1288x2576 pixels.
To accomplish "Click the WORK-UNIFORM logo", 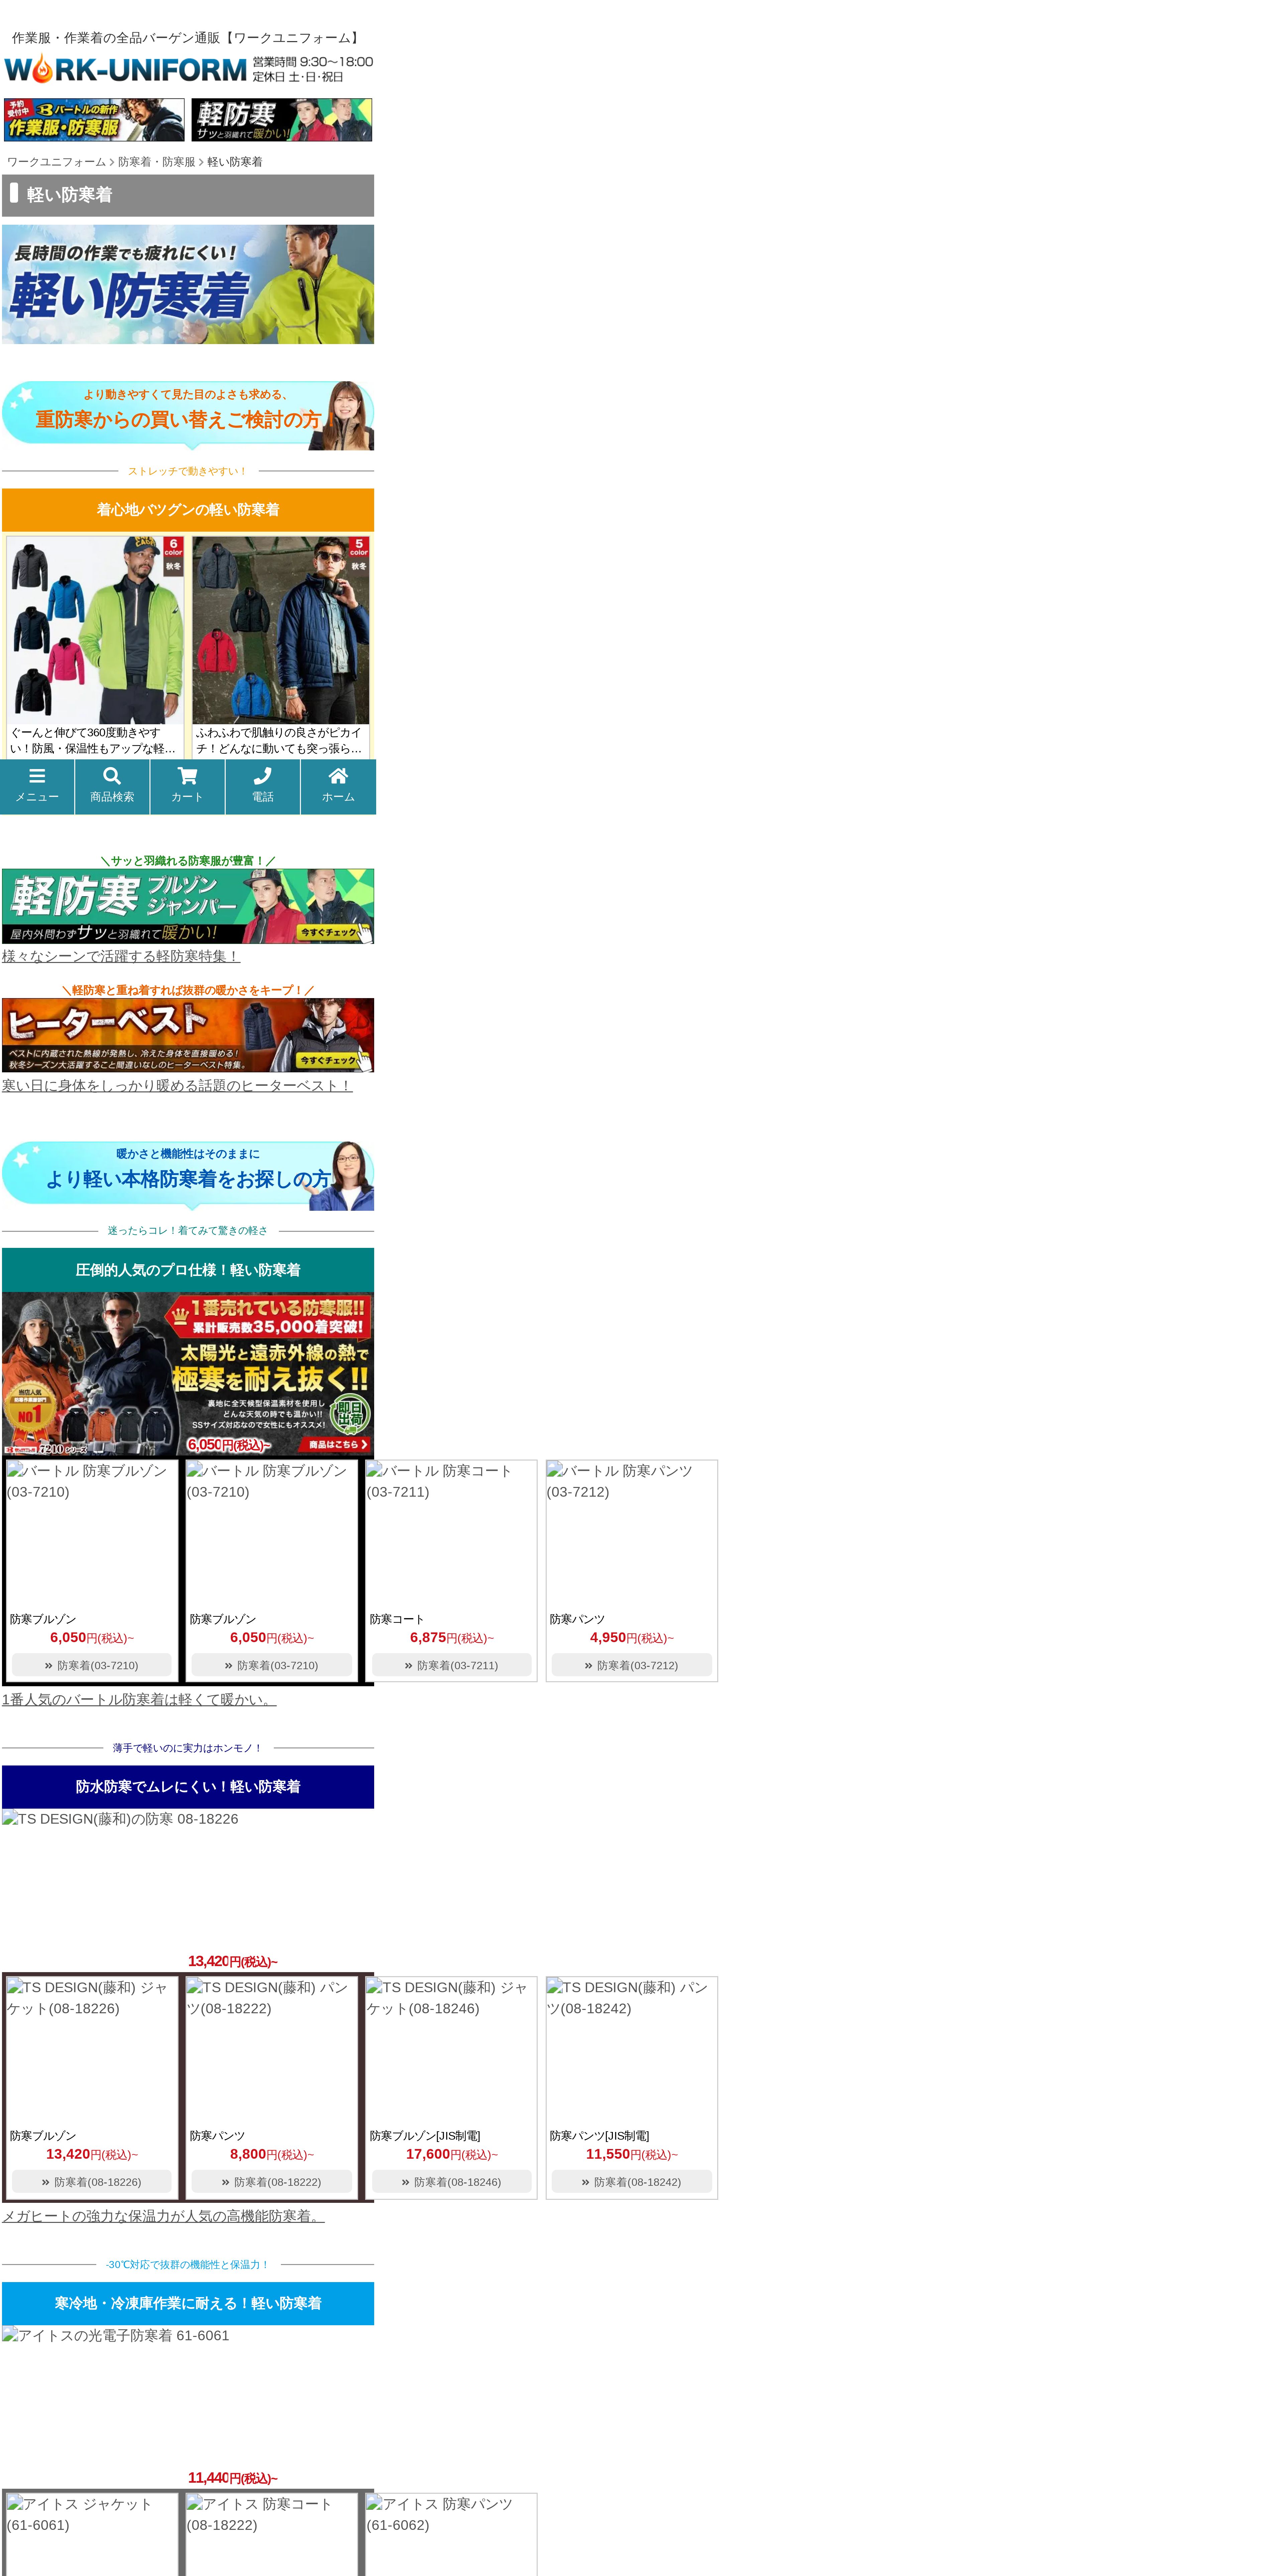I will pos(125,69).
